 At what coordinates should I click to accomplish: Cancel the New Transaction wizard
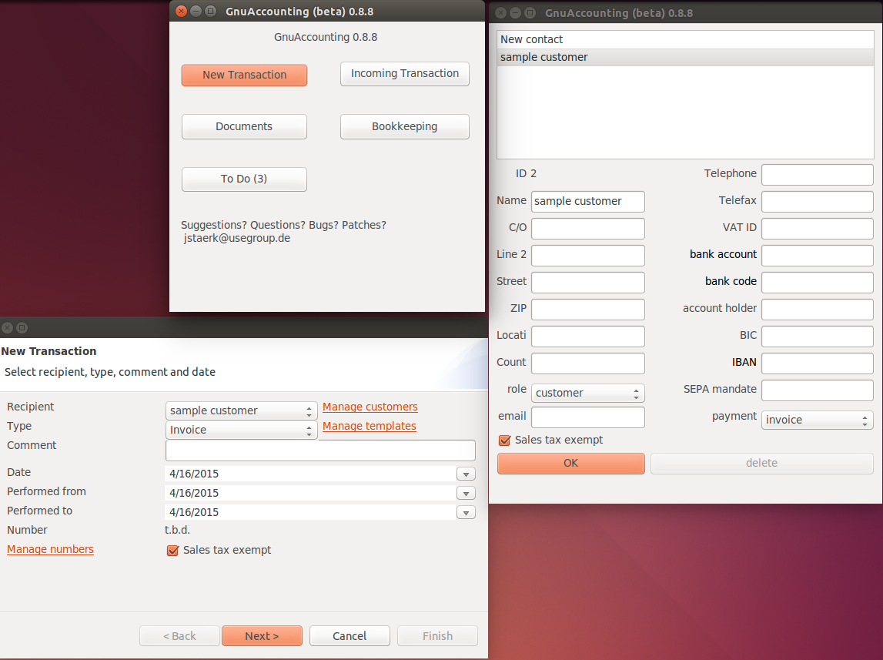[x=350, y=636]
